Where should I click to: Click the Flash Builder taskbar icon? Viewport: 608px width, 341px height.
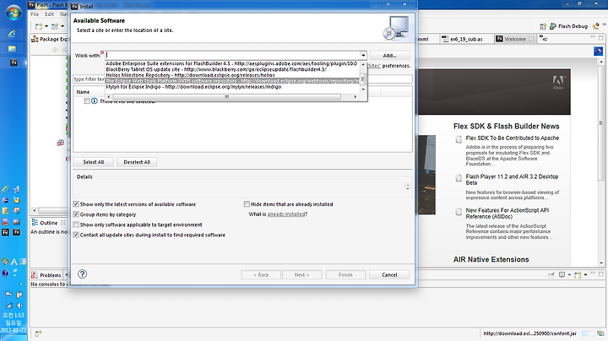(14, 62)
